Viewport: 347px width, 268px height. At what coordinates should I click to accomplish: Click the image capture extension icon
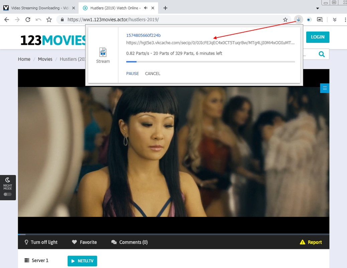[320, 19]
